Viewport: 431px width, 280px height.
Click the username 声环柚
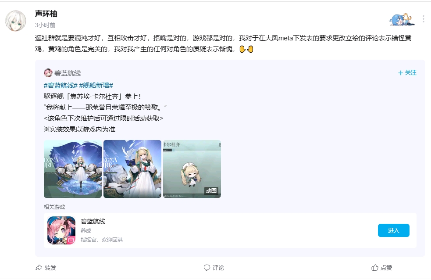[46, 14]
